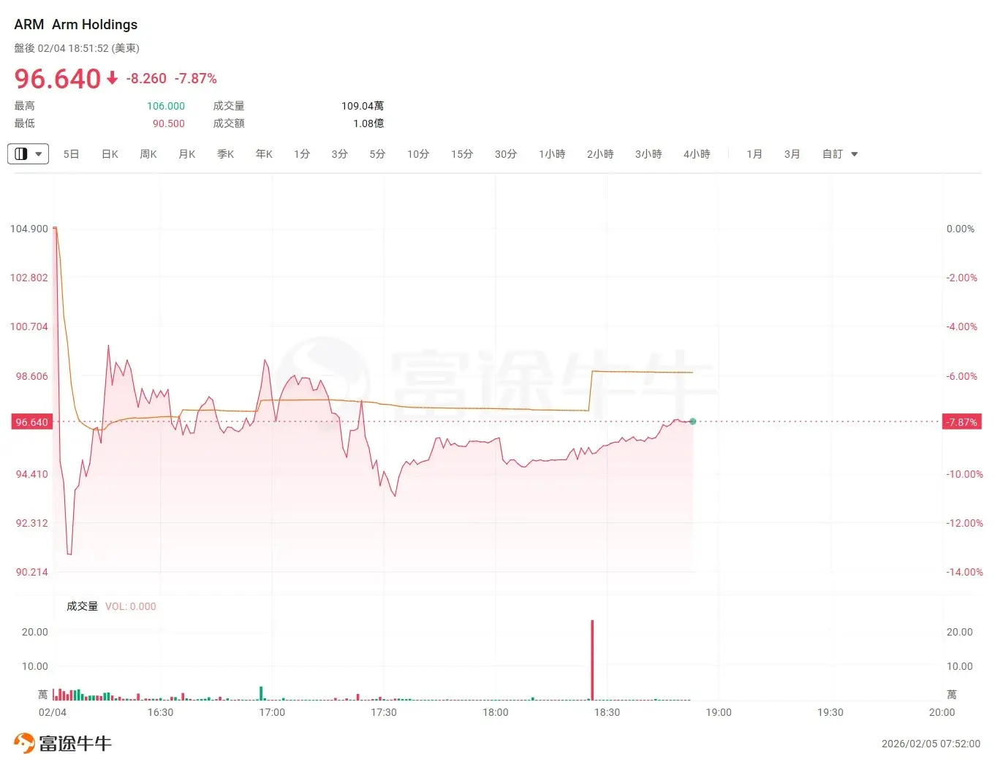Pick the 15分 interval
This screenshot has height=767, width=995.
462,154
